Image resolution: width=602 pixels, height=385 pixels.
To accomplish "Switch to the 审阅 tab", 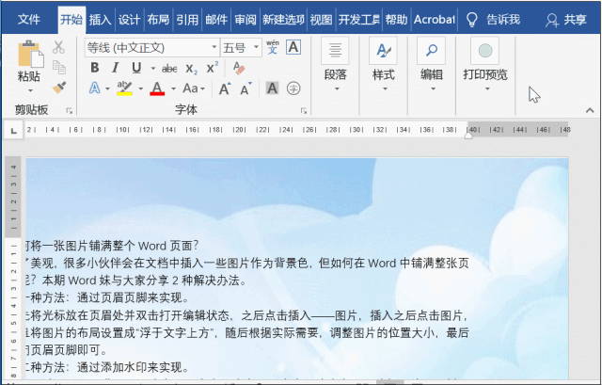I will click(x=246, y=19).
